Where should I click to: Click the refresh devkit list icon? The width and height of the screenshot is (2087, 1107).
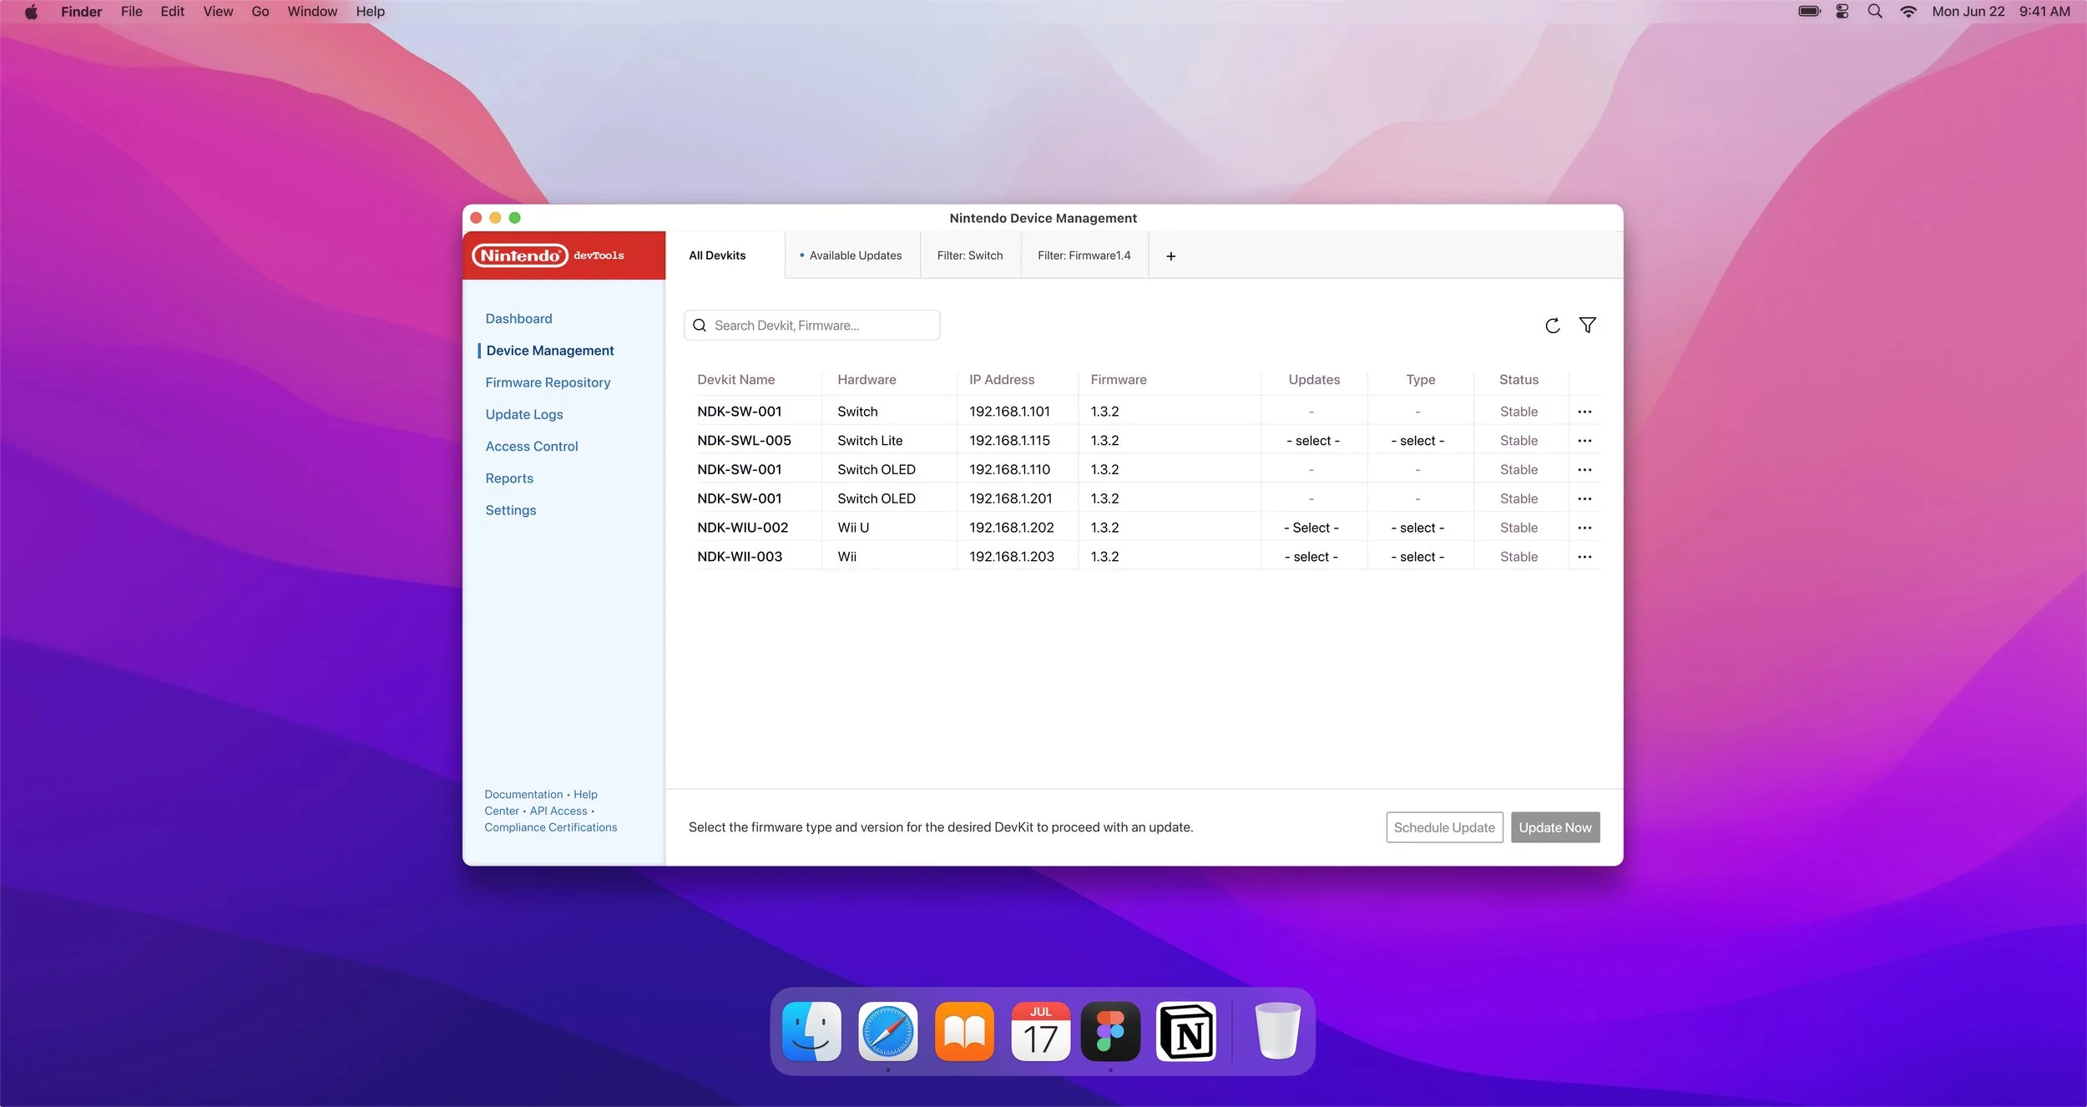click(x=1552, y=326)
